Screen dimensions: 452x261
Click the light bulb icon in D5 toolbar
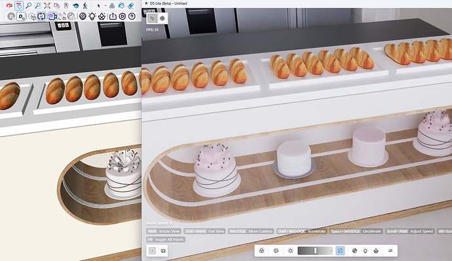pos(92,16)
